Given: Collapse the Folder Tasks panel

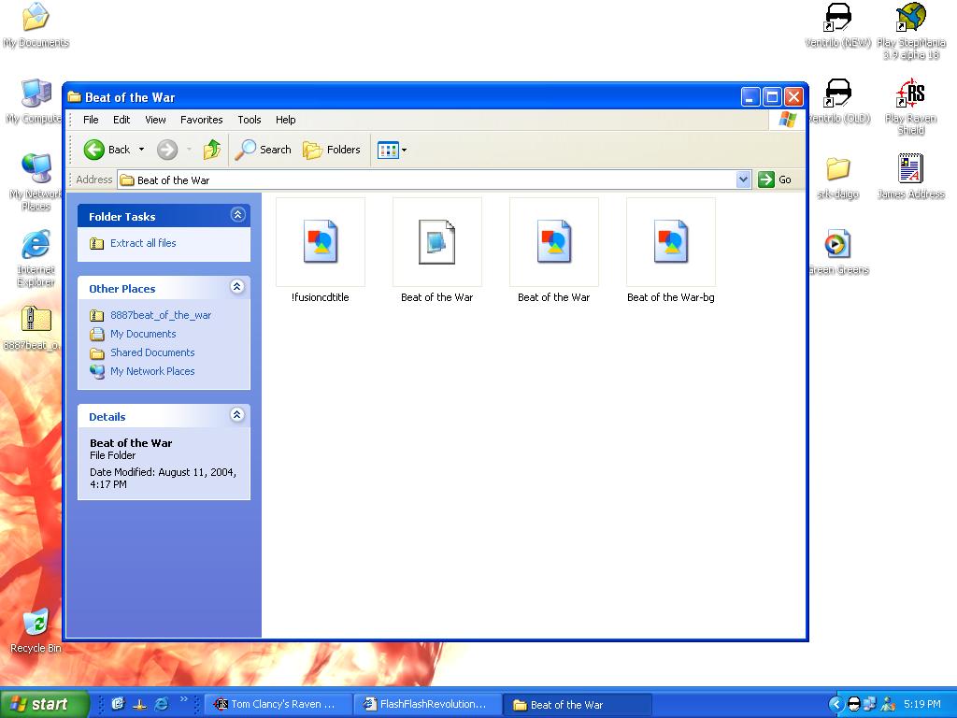Looking at the screenshot, I should tap(237, 215).
